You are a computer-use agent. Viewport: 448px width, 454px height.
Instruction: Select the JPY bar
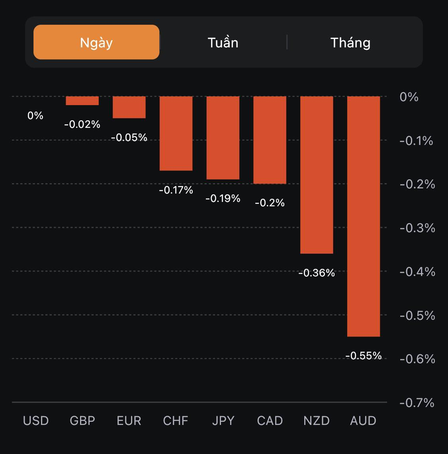(x=223, y=138)
